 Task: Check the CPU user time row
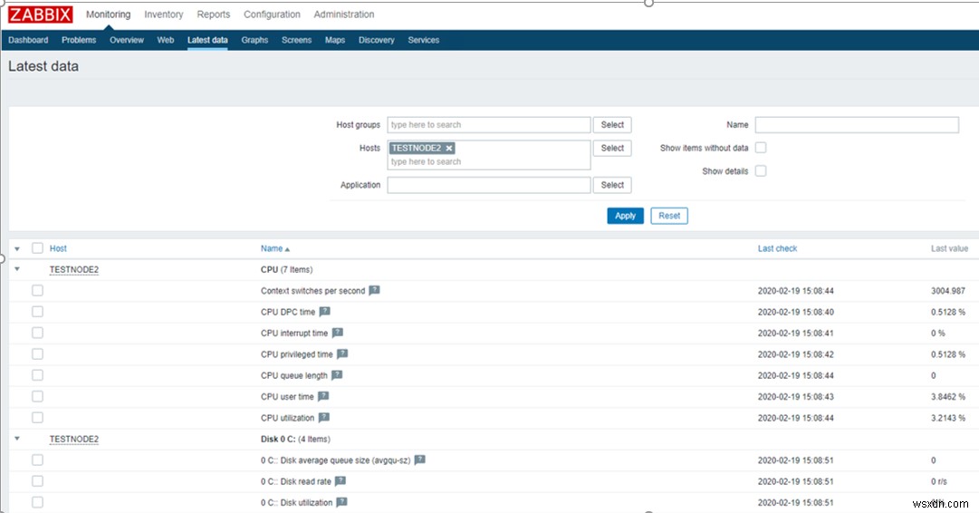click(37, 397)
